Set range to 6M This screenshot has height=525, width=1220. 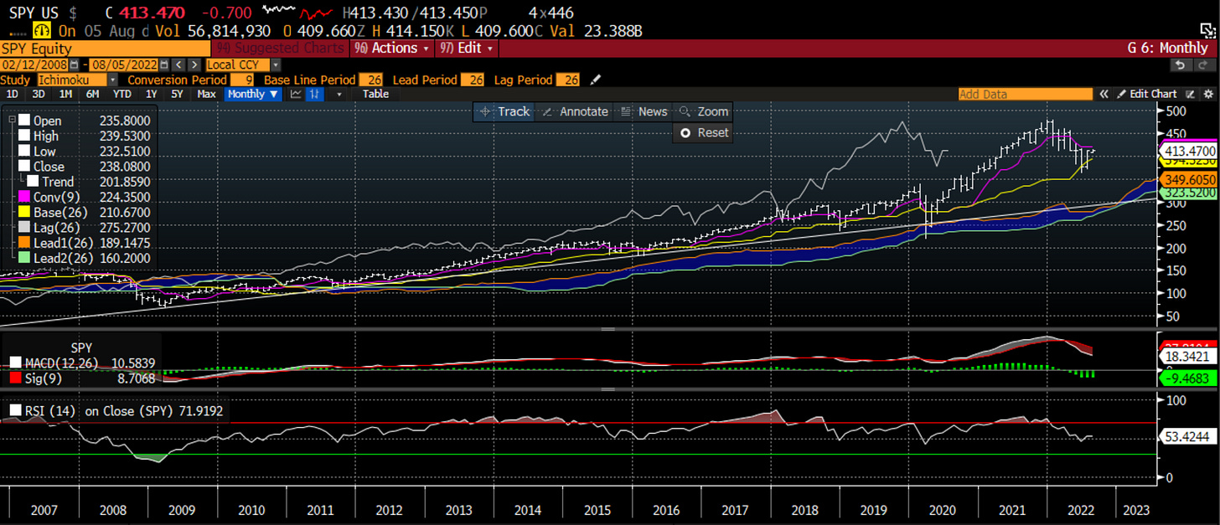coord(92,95)
